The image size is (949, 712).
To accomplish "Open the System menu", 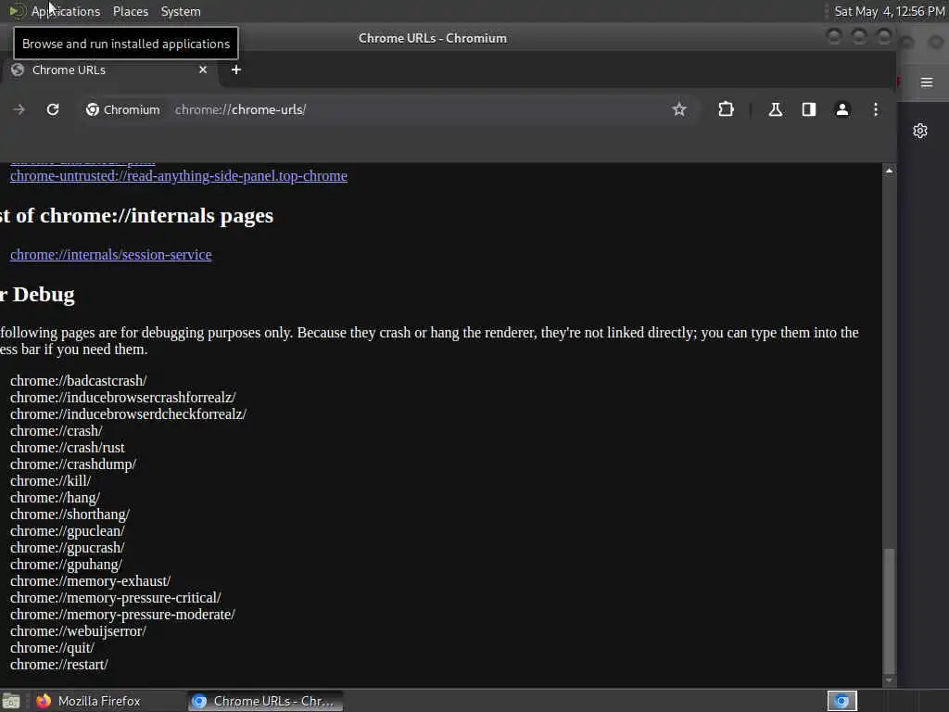I will (x=181, y=11).
